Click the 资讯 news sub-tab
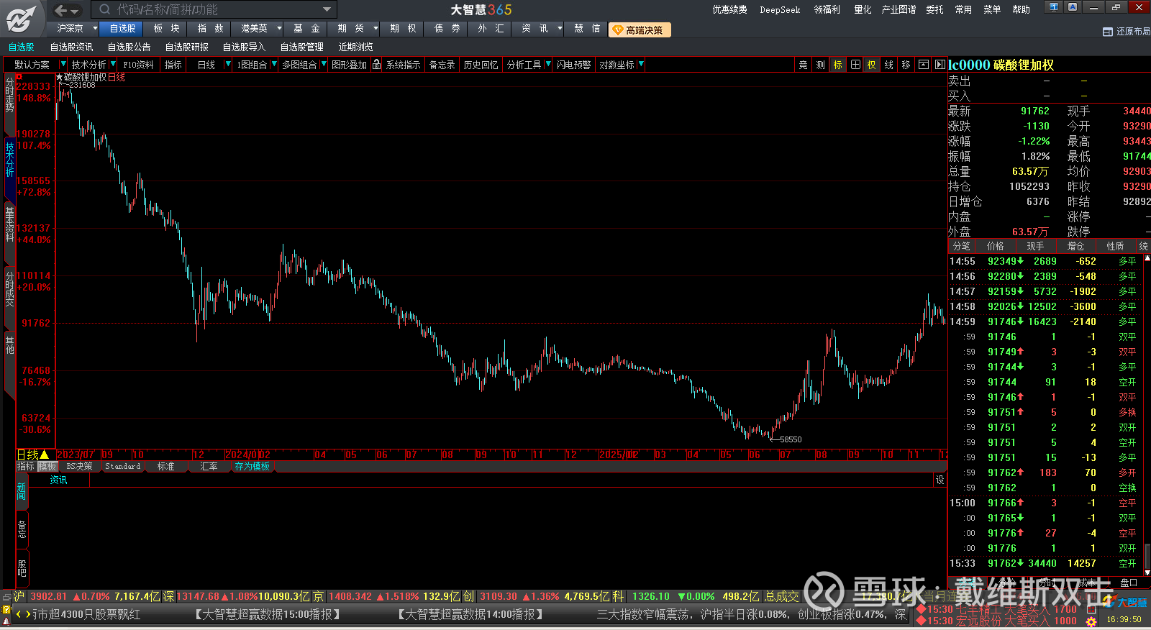Image resolution: width=1151 pixels, height=630 pixels. [x=58, y=480]
